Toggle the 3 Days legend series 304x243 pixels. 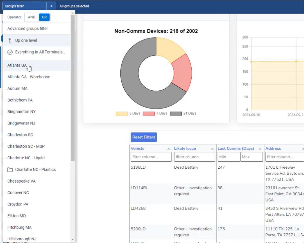click(122, 114)
